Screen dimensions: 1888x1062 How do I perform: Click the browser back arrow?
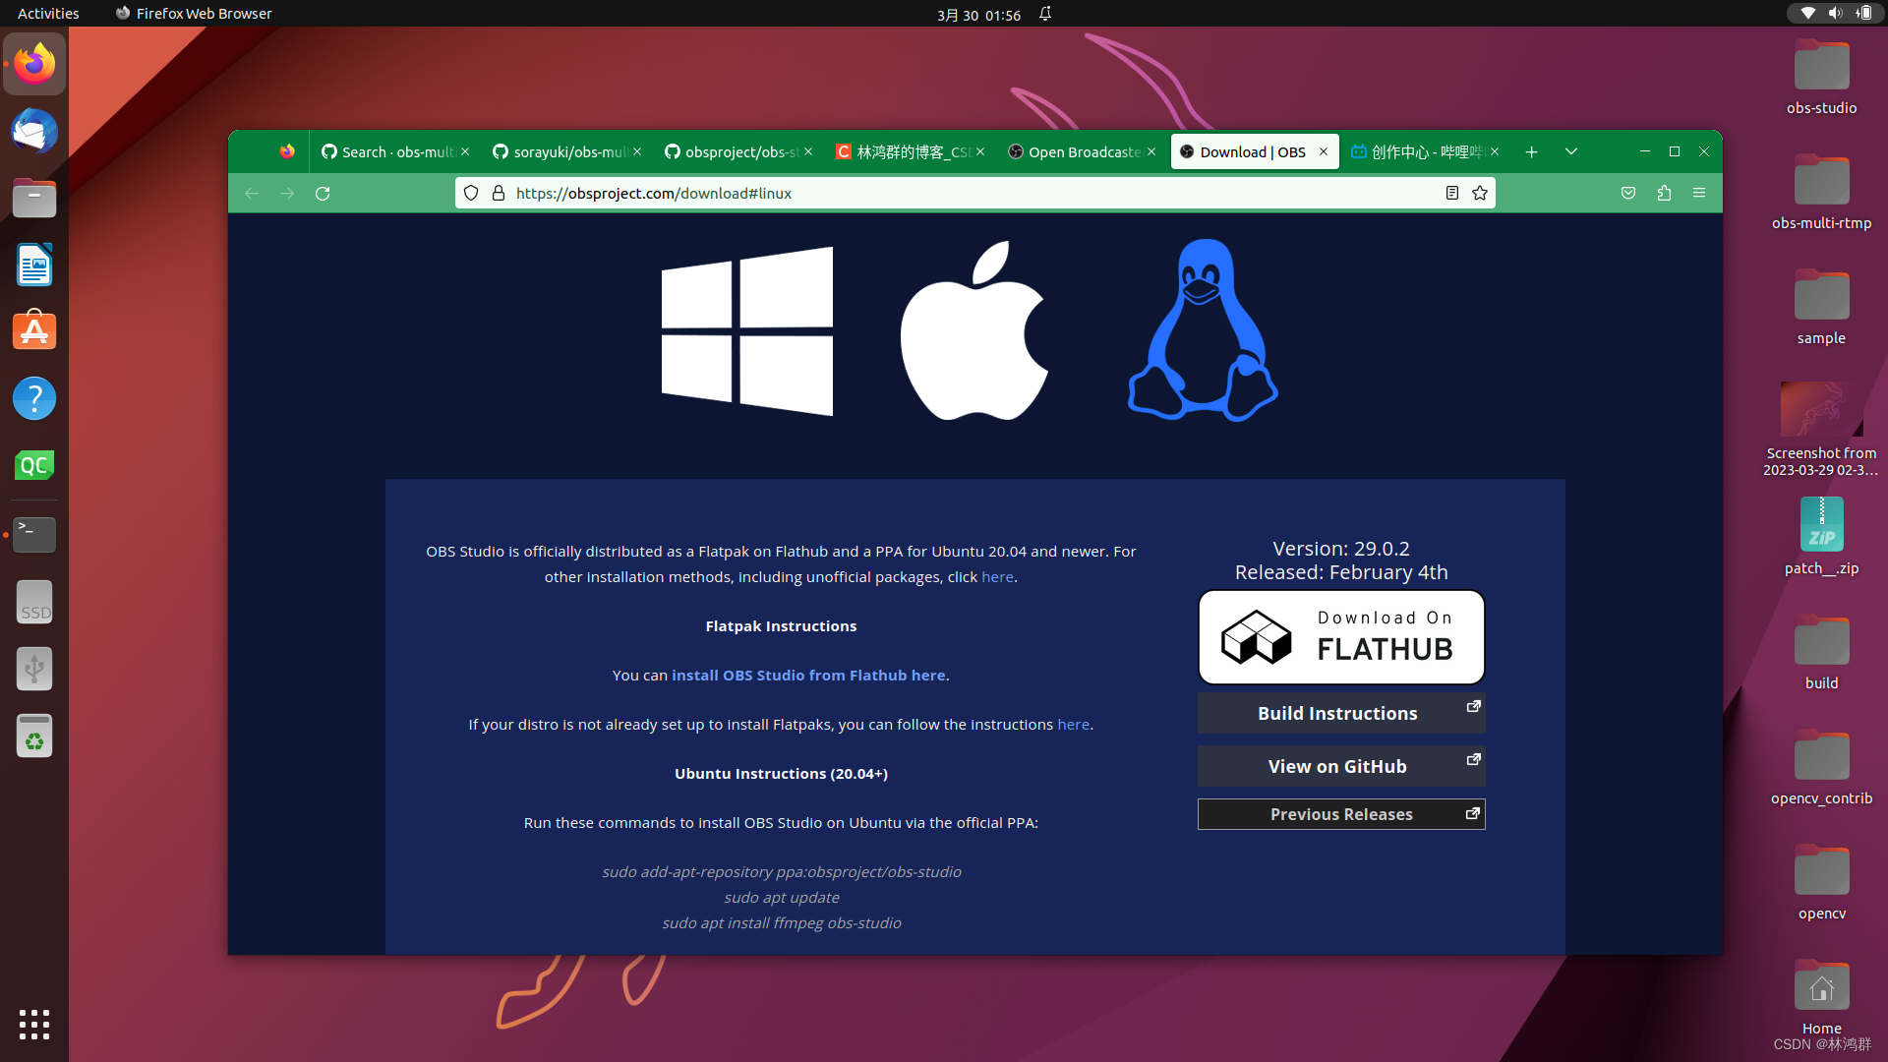[x=252, y=193]
